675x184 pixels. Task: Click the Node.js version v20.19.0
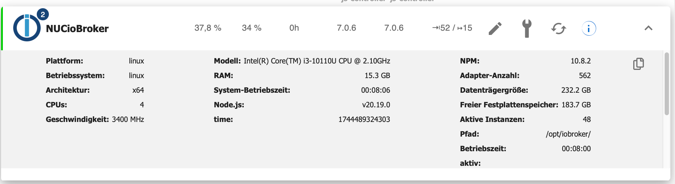(x=376, y=105)
